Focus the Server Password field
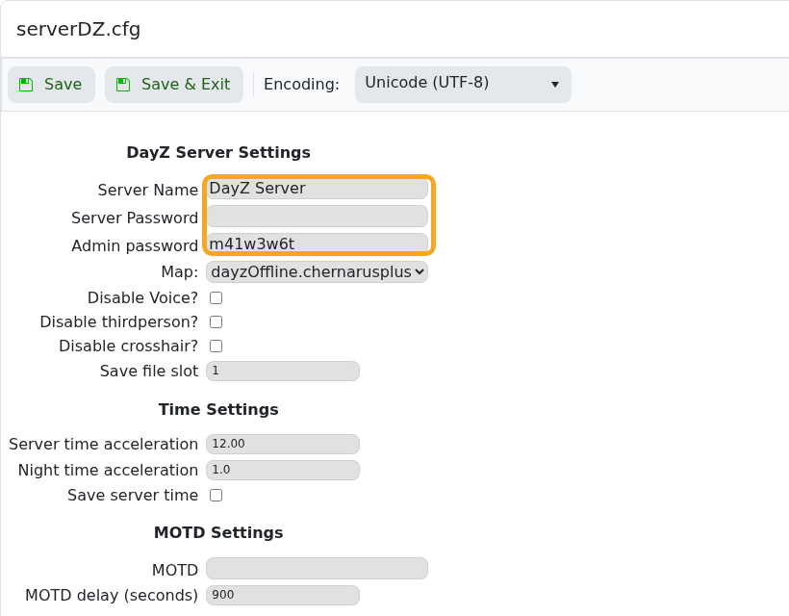Viewport: 789px width, 616px height. [317, 217]
